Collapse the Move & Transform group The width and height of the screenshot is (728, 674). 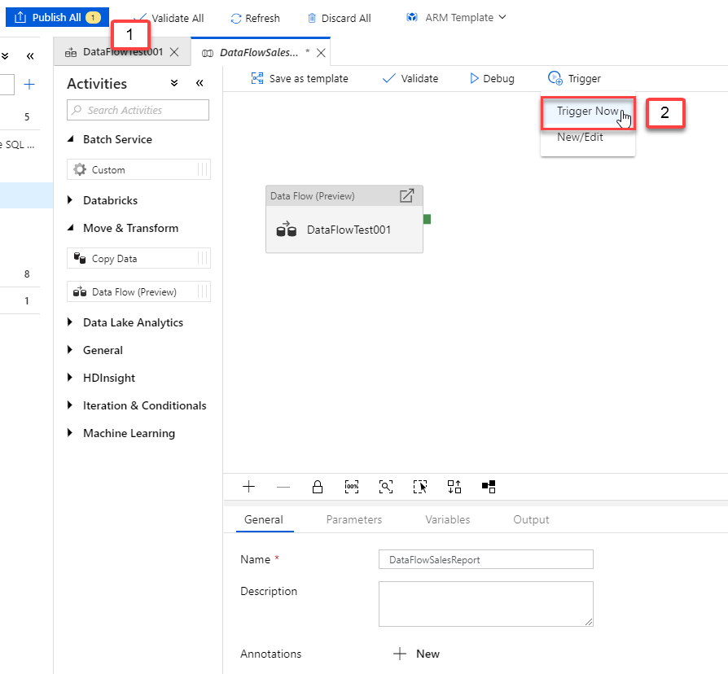pos(71,228)
